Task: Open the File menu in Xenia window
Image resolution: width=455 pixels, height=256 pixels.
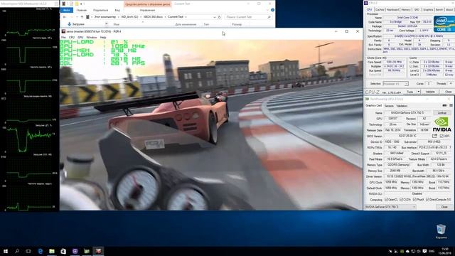Action: 63,38
